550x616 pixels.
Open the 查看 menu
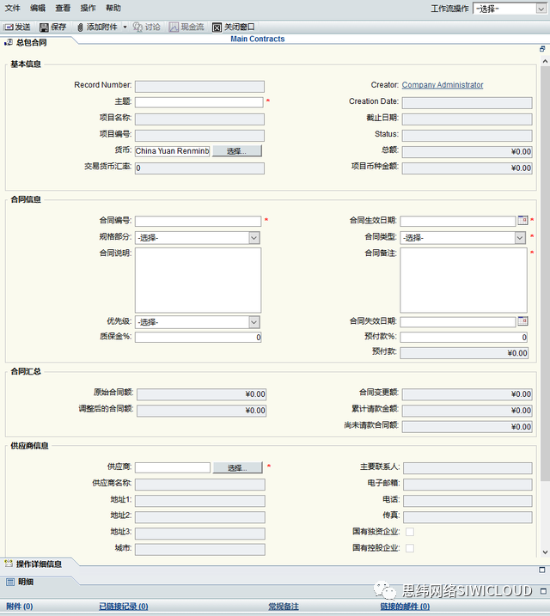(63, 8)
